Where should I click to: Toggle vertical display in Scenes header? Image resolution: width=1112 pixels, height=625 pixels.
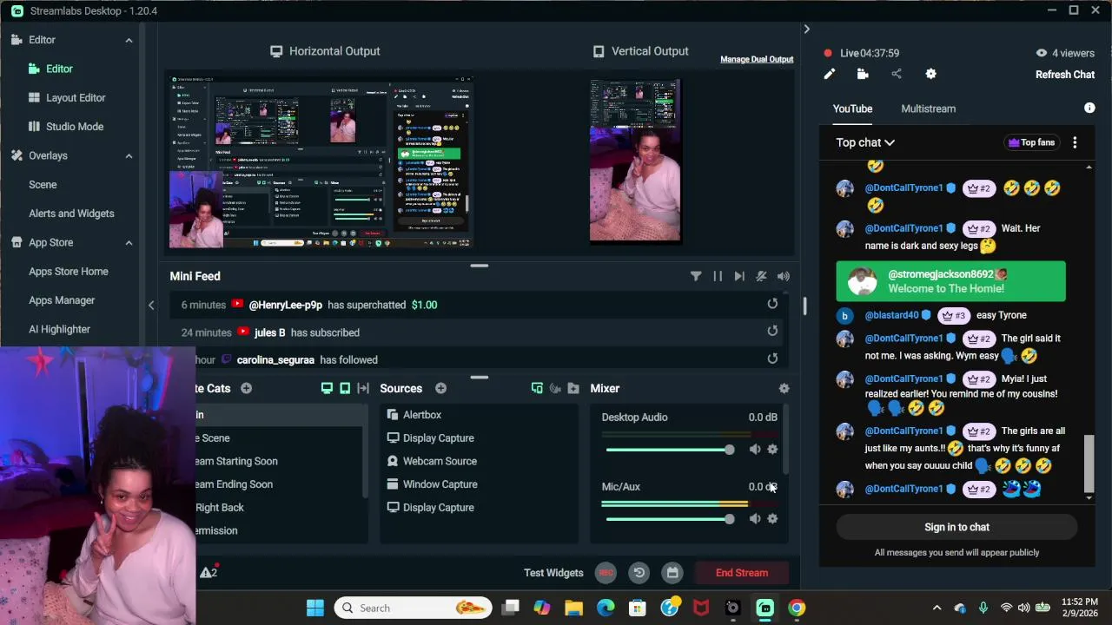click(345, 388)
